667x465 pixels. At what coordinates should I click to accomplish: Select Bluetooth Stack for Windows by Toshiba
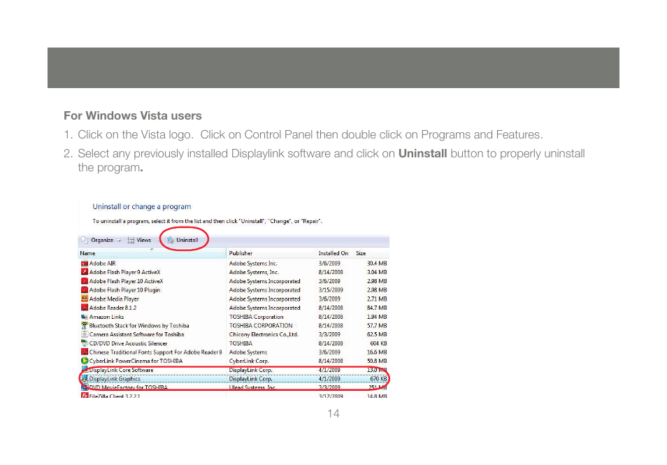(x=139, y=325)
